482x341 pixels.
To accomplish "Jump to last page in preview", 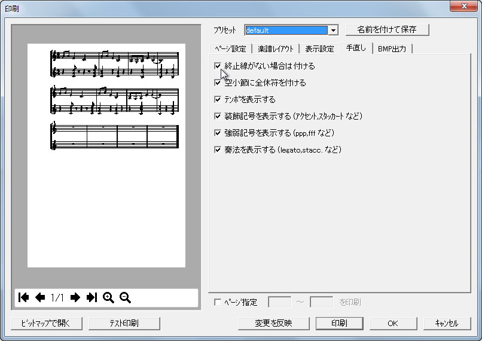I will tap(91, 297).
